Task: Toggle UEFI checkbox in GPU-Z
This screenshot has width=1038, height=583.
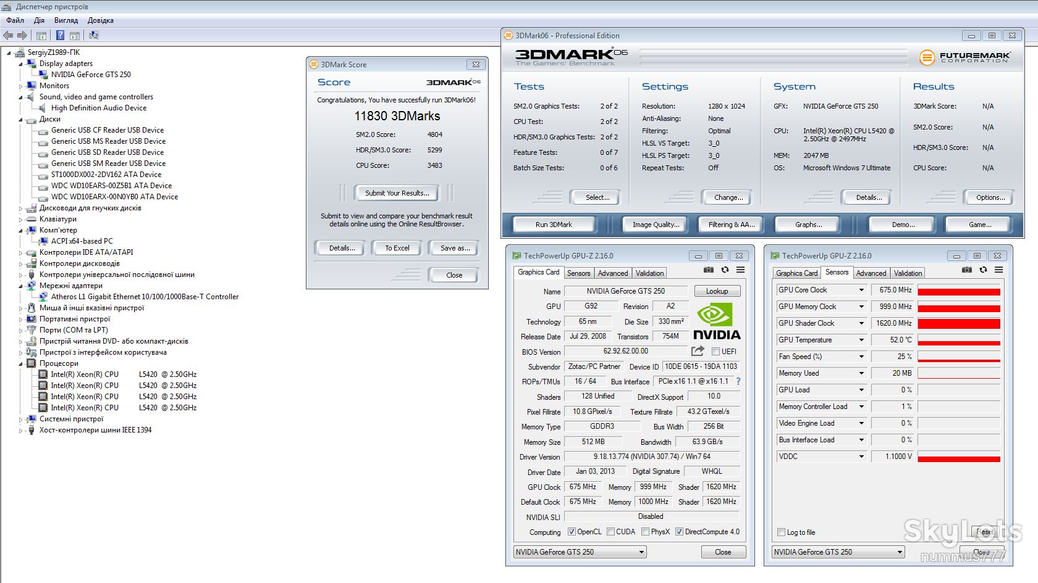Action: [x=715, y=352]
